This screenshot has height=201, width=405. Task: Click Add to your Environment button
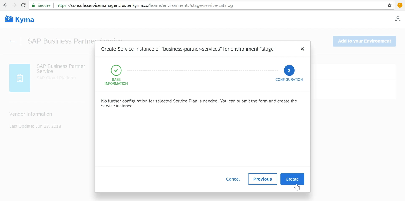tap(364, 41)
